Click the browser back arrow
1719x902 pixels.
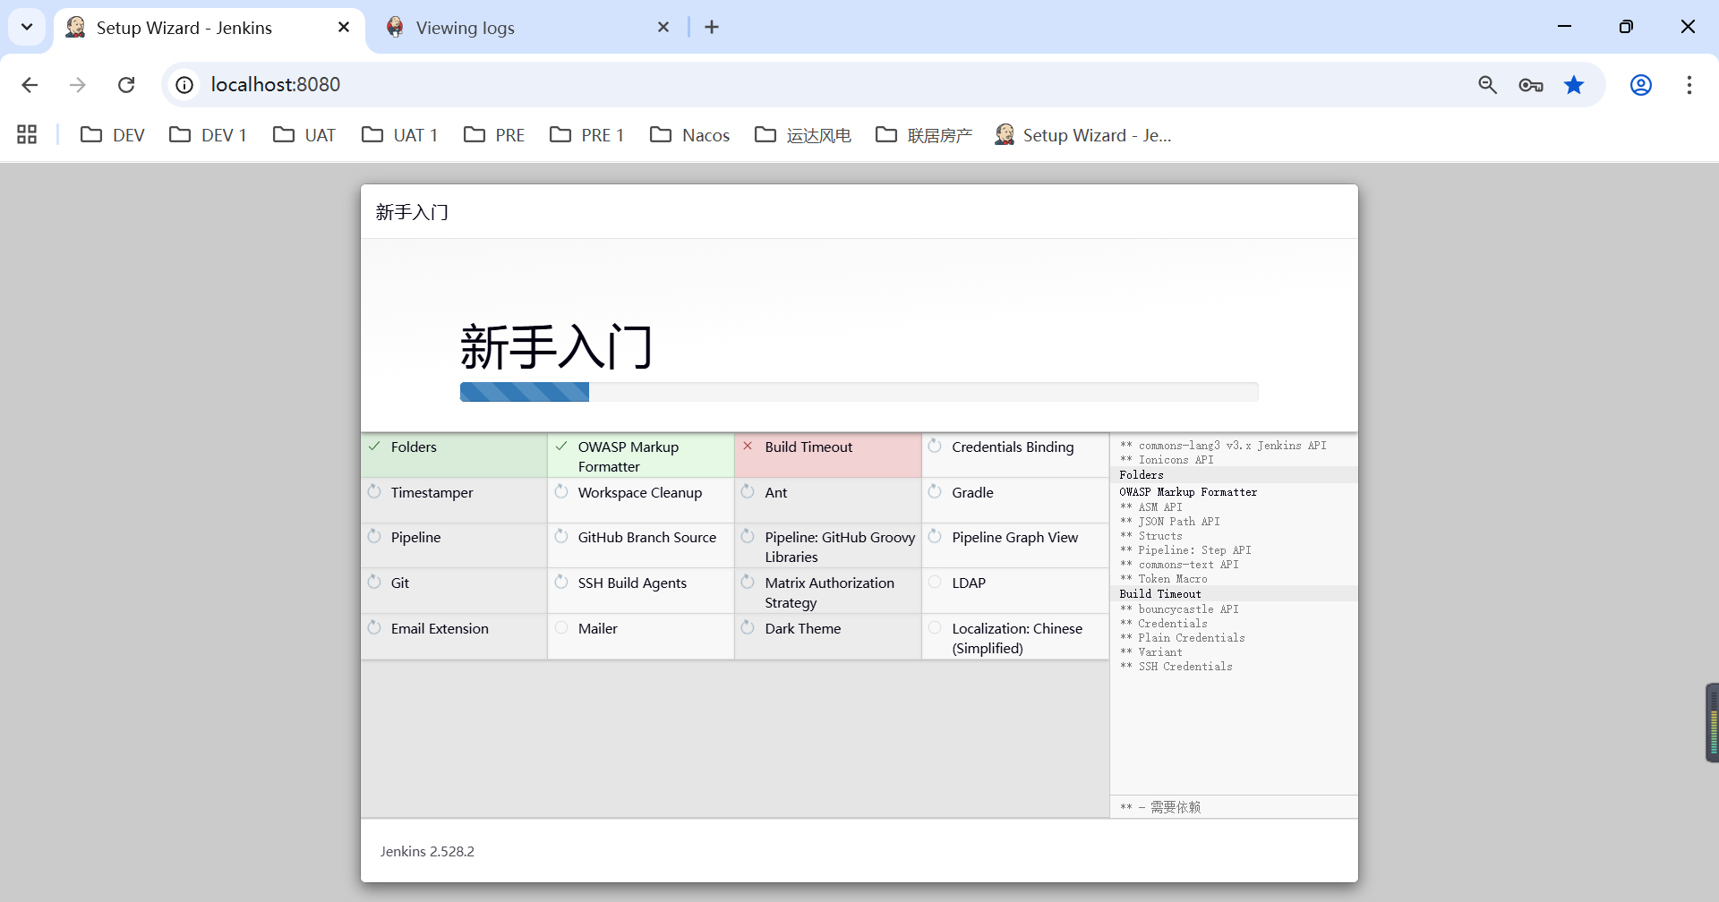point(30,85)
